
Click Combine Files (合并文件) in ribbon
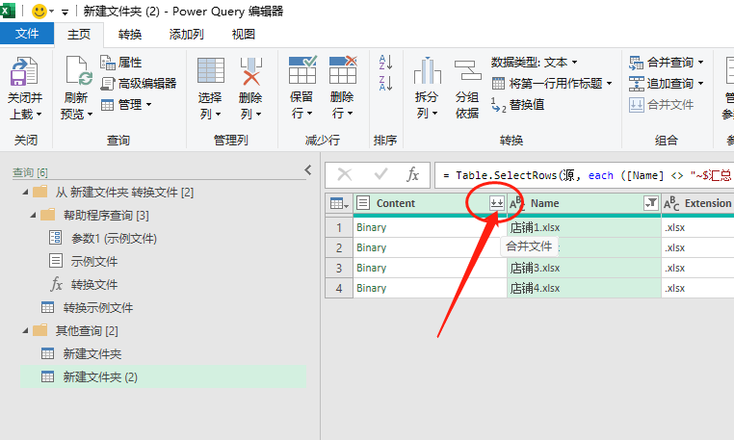661,104
